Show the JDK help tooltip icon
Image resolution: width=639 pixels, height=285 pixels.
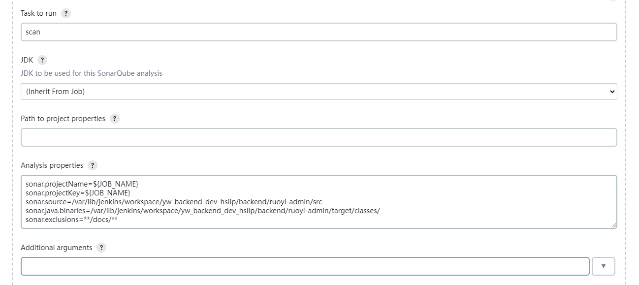click(42, 60)
